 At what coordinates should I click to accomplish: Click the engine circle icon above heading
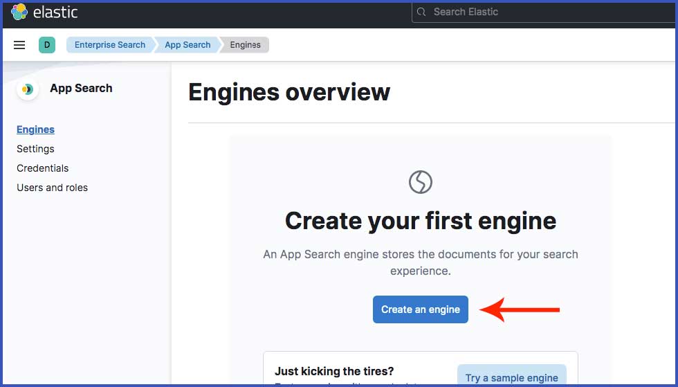421,182
